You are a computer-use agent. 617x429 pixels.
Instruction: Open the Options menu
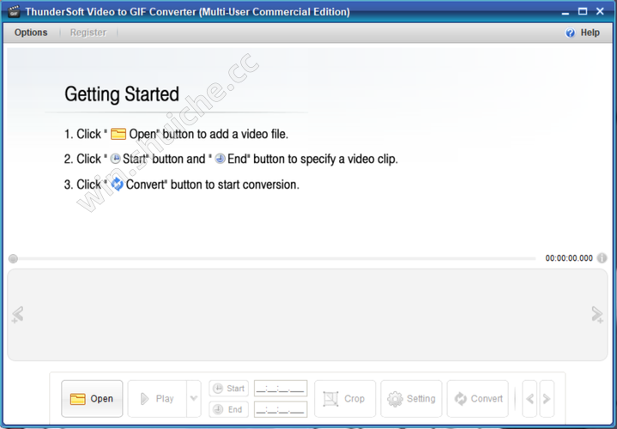pyautogui.click(x=31, y=33)
